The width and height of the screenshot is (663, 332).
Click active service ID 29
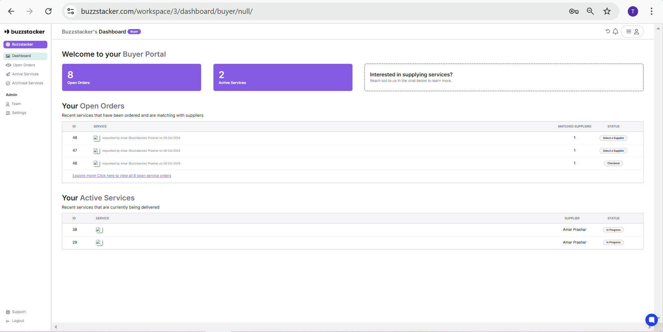click(75, 243)
